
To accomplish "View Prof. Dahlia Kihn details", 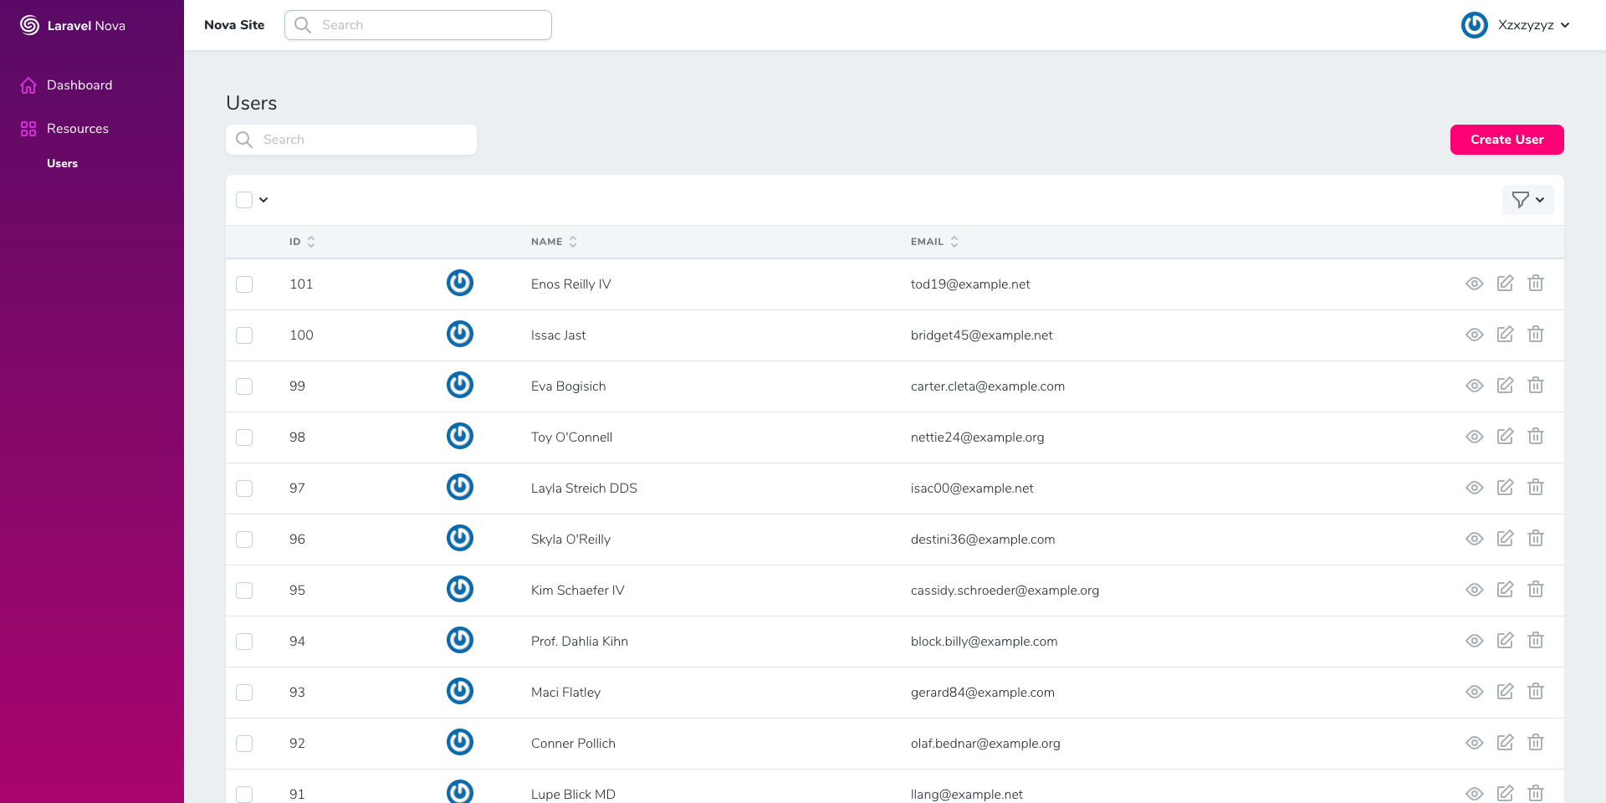I will click(x=1475, y=641).
